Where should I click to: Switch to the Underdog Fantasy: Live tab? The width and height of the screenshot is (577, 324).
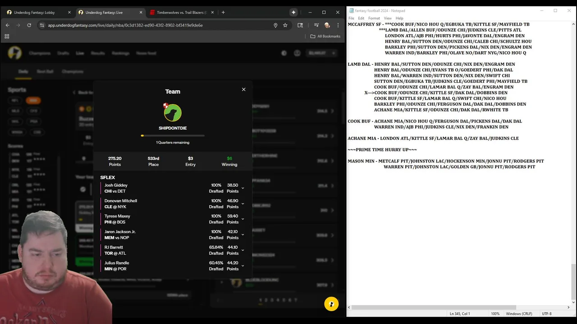pyautogui.click(x=110, y=13)
